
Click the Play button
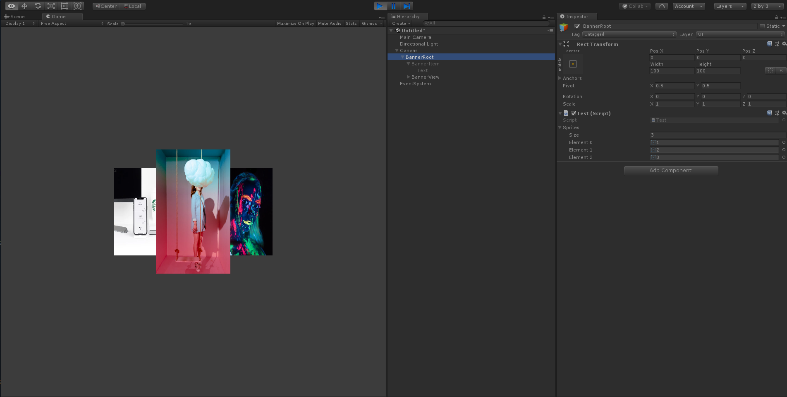[x=380, y=6]
